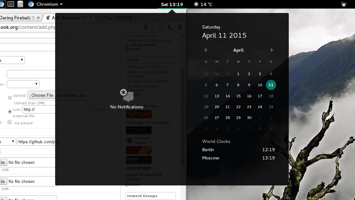Open the Chromium app menu in top bar
The height and width of the screenshot is (200, 355).
46,4
